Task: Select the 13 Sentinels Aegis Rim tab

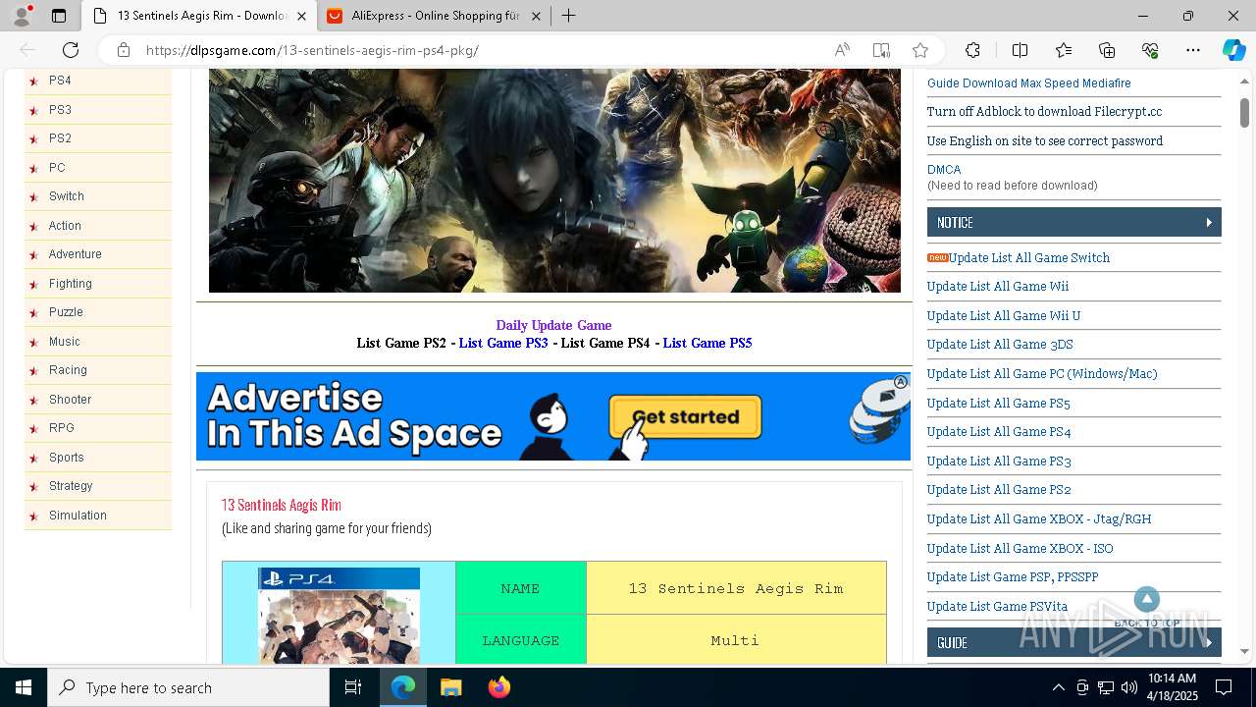Action: click(200, 16)
